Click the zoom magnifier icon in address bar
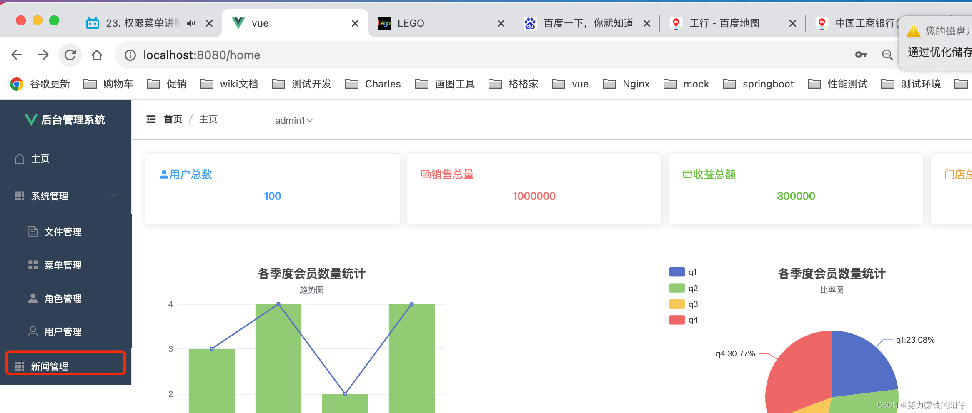The width and height of the screenshot is (972, 413). click(887, 55)
